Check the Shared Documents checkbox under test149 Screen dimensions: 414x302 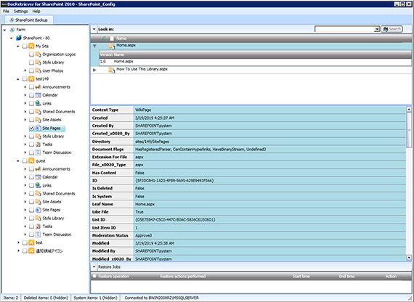(31, 112)
